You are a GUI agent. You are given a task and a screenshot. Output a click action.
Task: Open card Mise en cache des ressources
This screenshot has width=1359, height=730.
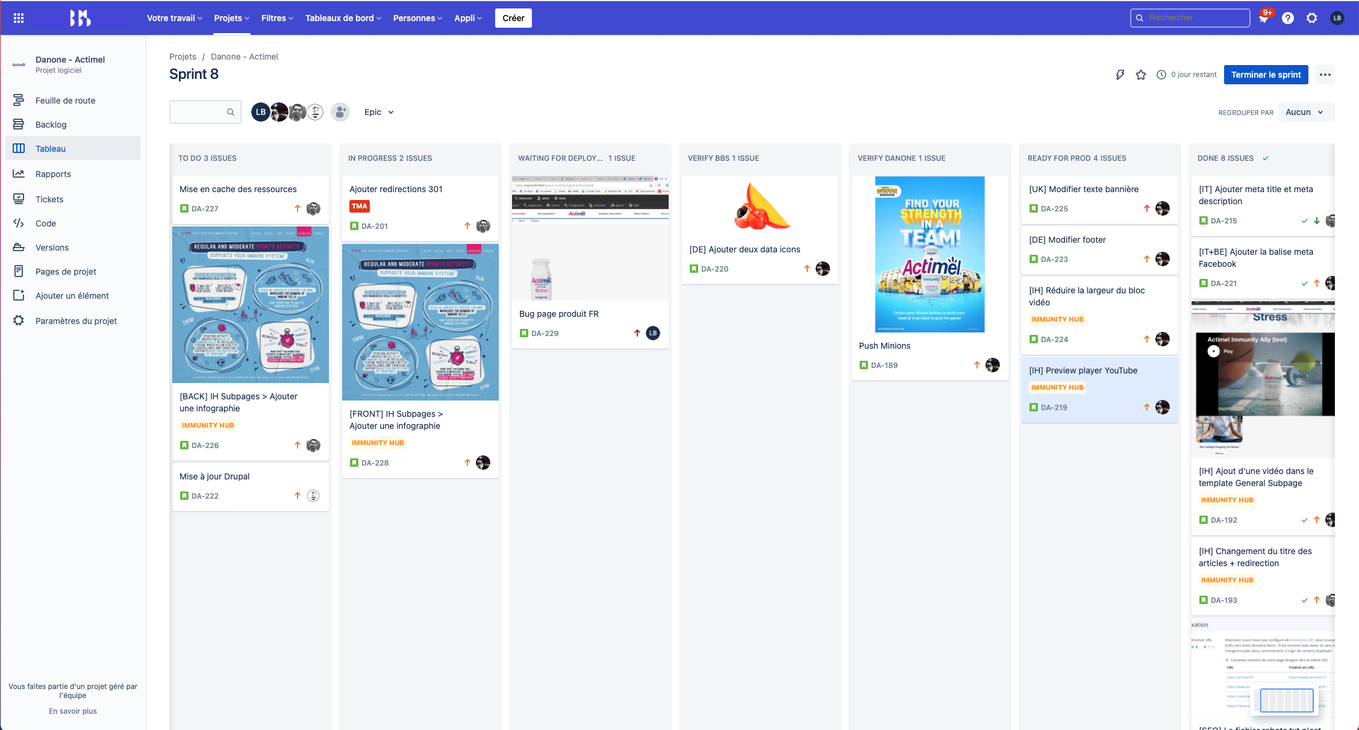coord(251,199)
